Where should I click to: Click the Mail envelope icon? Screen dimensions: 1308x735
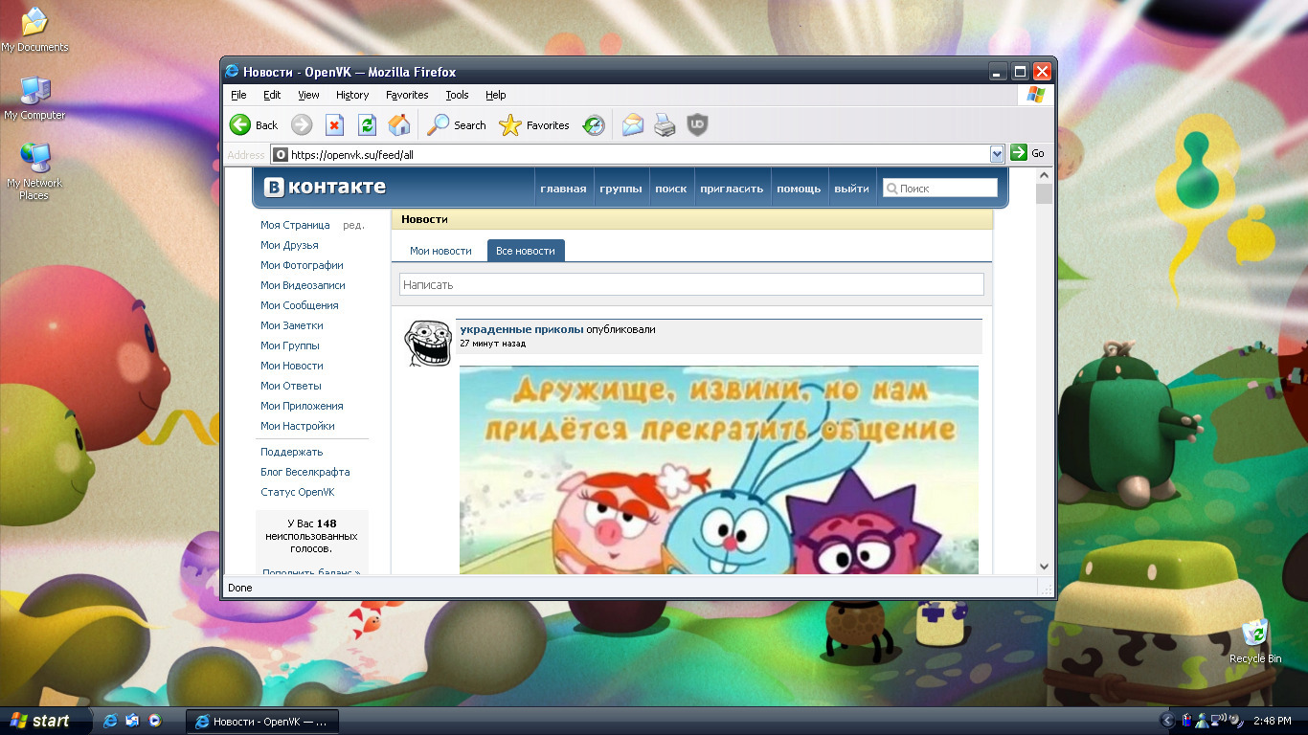point(632,125)
